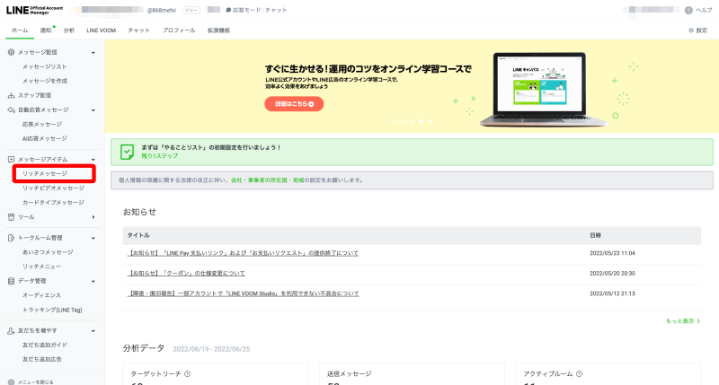Click the メニューを閉じる collapse icon
This screenshot has height=385, width=719.
click(x=12, y=381)
